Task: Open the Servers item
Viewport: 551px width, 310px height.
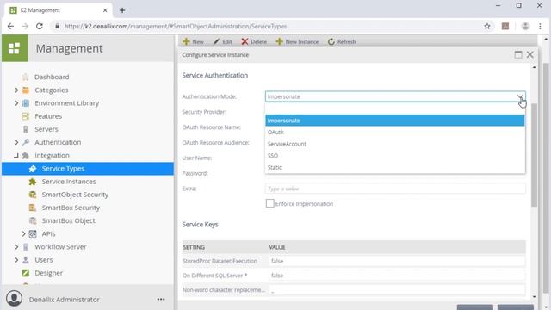Action: [46, 129]
